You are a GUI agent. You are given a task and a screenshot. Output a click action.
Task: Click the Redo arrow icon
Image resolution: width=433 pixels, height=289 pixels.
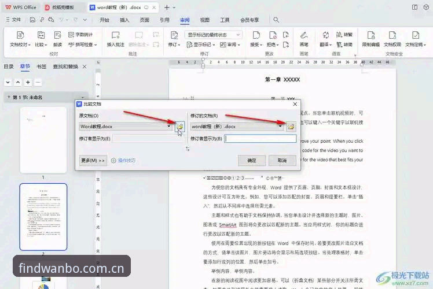[75, 20]
